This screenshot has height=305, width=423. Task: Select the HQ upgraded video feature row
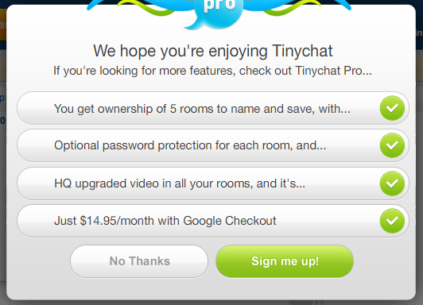tap(213, 183)
